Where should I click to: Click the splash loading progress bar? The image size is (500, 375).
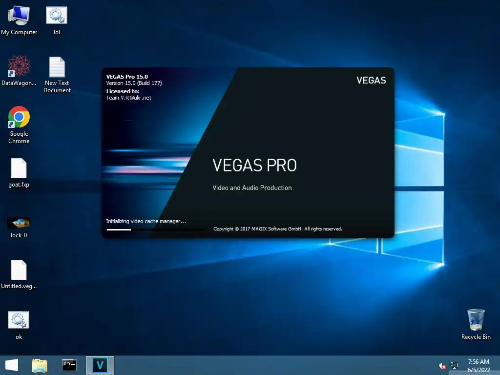point(155,229)
